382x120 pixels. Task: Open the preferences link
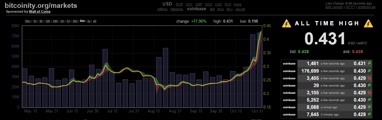click(367, 7)
